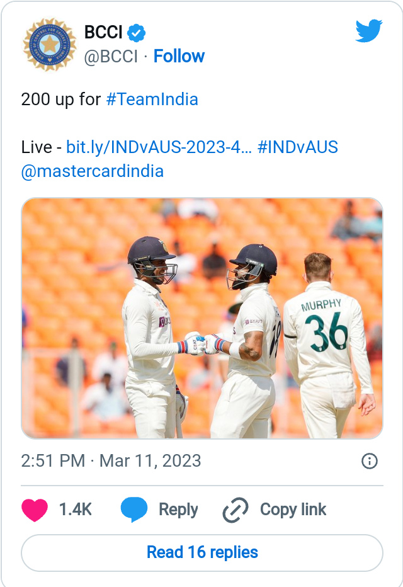Open the #INDvAUS hashtag
Image resolution: width=403 pixels, height=587 pixels.
pos(298,147)
